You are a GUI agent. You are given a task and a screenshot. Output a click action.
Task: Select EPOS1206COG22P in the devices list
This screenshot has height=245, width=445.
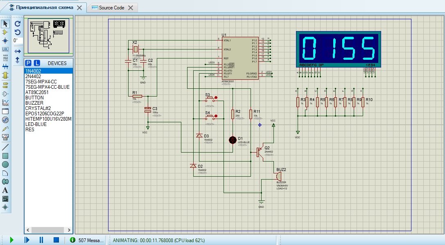tap(49, 113)
